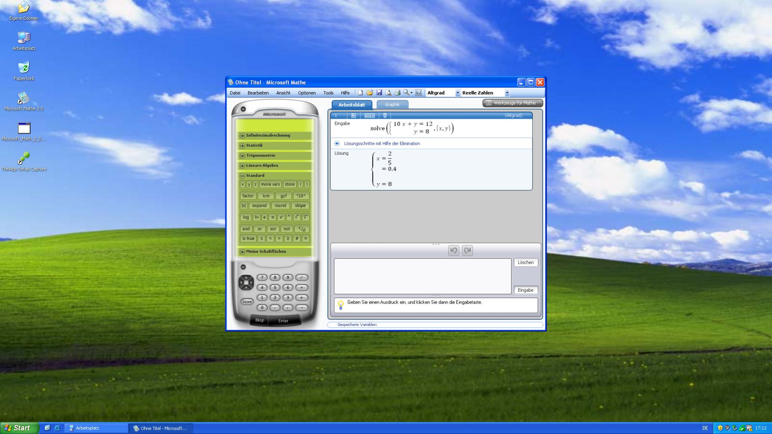Image resolution: width=772 pixels, height=434 pixels.
Task: Insert nth root key
Action: click(306, 217)
